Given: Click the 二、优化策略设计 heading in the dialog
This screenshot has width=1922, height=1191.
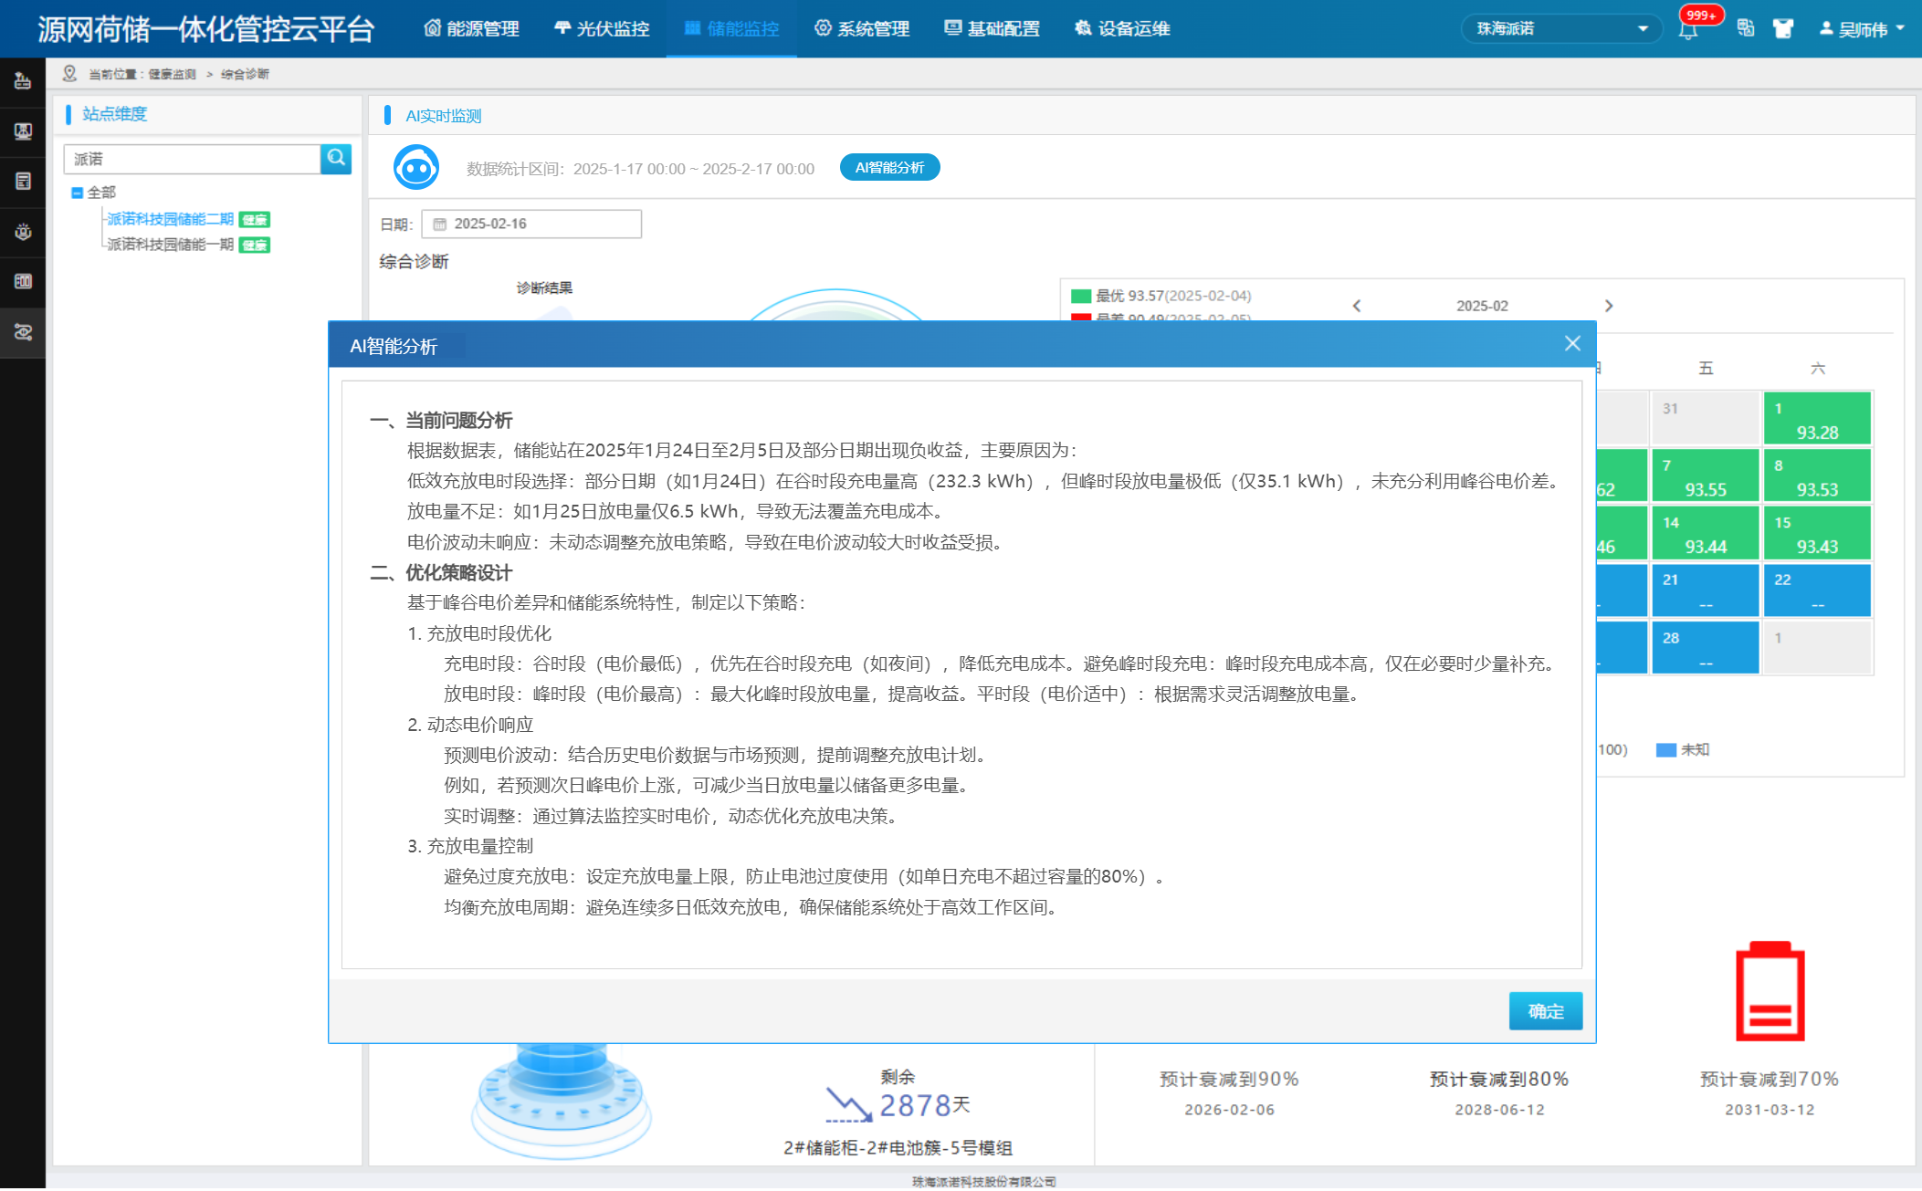Looking at the screenshot, I should 441,573.
